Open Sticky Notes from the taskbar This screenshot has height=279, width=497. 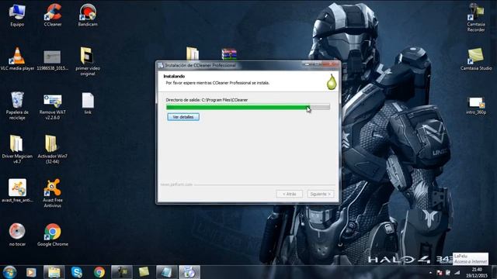click(144, 272)
